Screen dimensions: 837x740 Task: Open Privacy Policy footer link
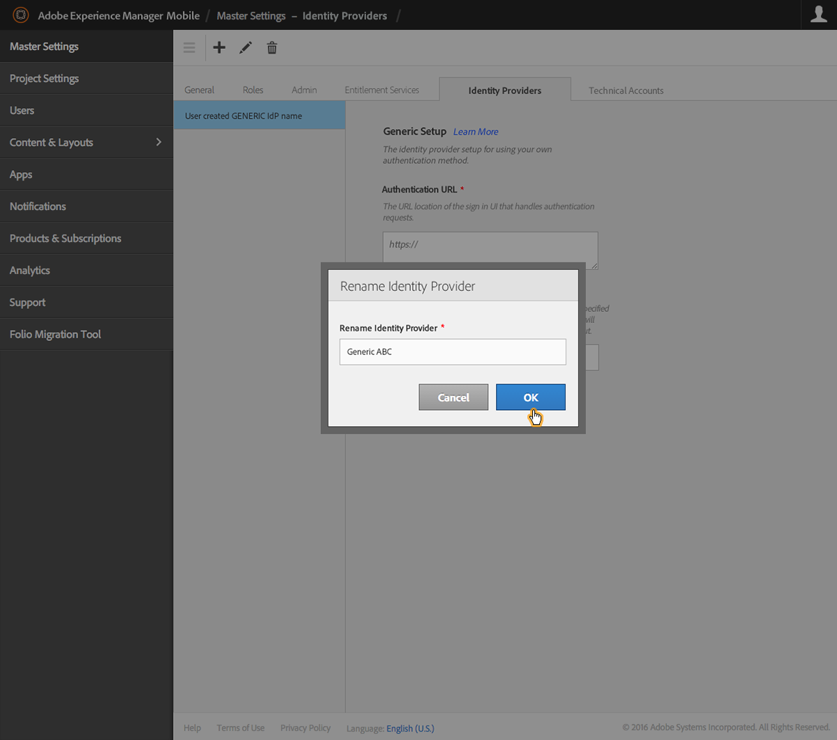[306, 728]
